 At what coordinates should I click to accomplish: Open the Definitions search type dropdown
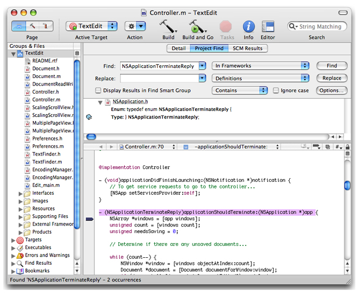click(x=260, y=79)
